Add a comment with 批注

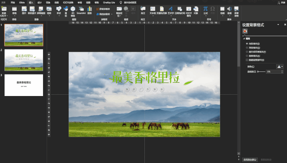[143, 10]
